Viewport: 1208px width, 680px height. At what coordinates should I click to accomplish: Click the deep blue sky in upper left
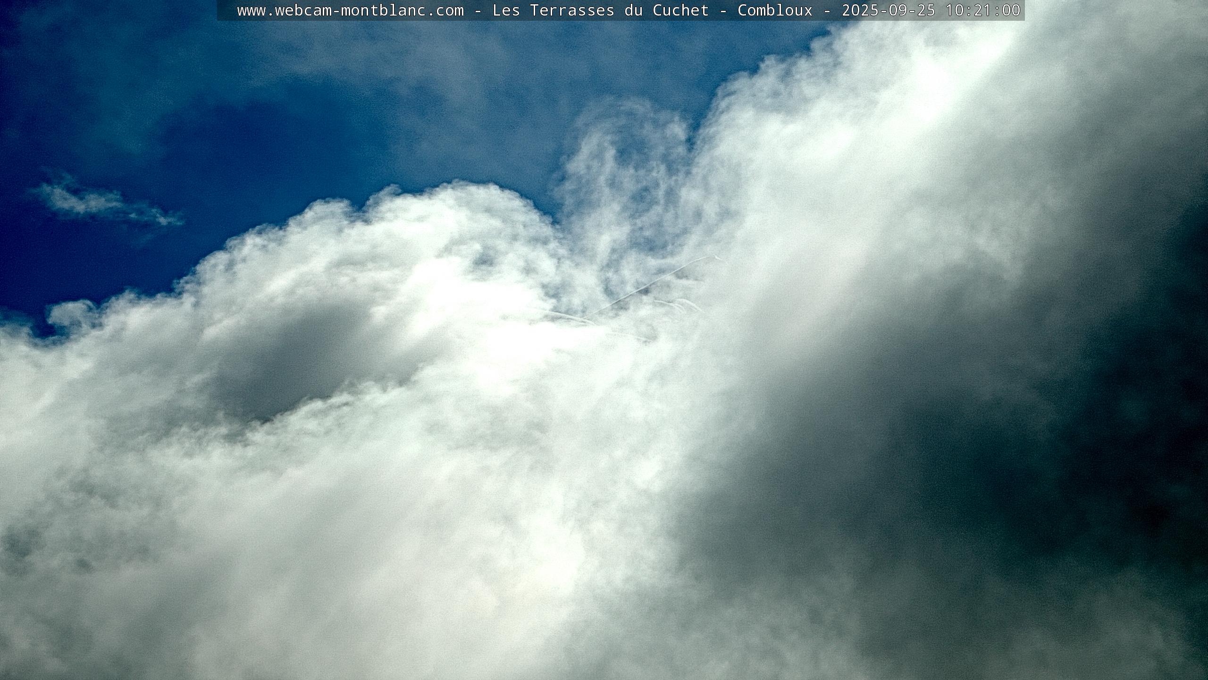[x=118, y=94]
